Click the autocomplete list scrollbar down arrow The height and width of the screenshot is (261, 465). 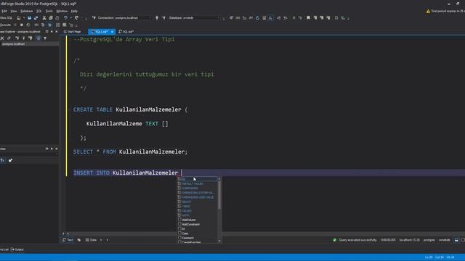[x=219, y=241]
